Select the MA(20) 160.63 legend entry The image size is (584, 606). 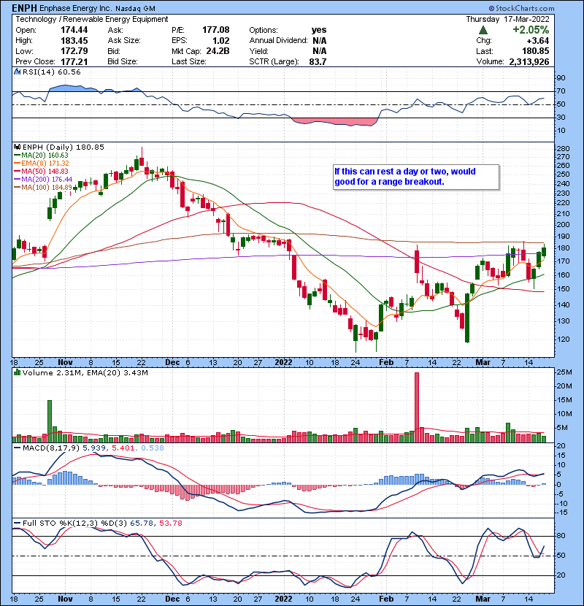click(41, 156)
